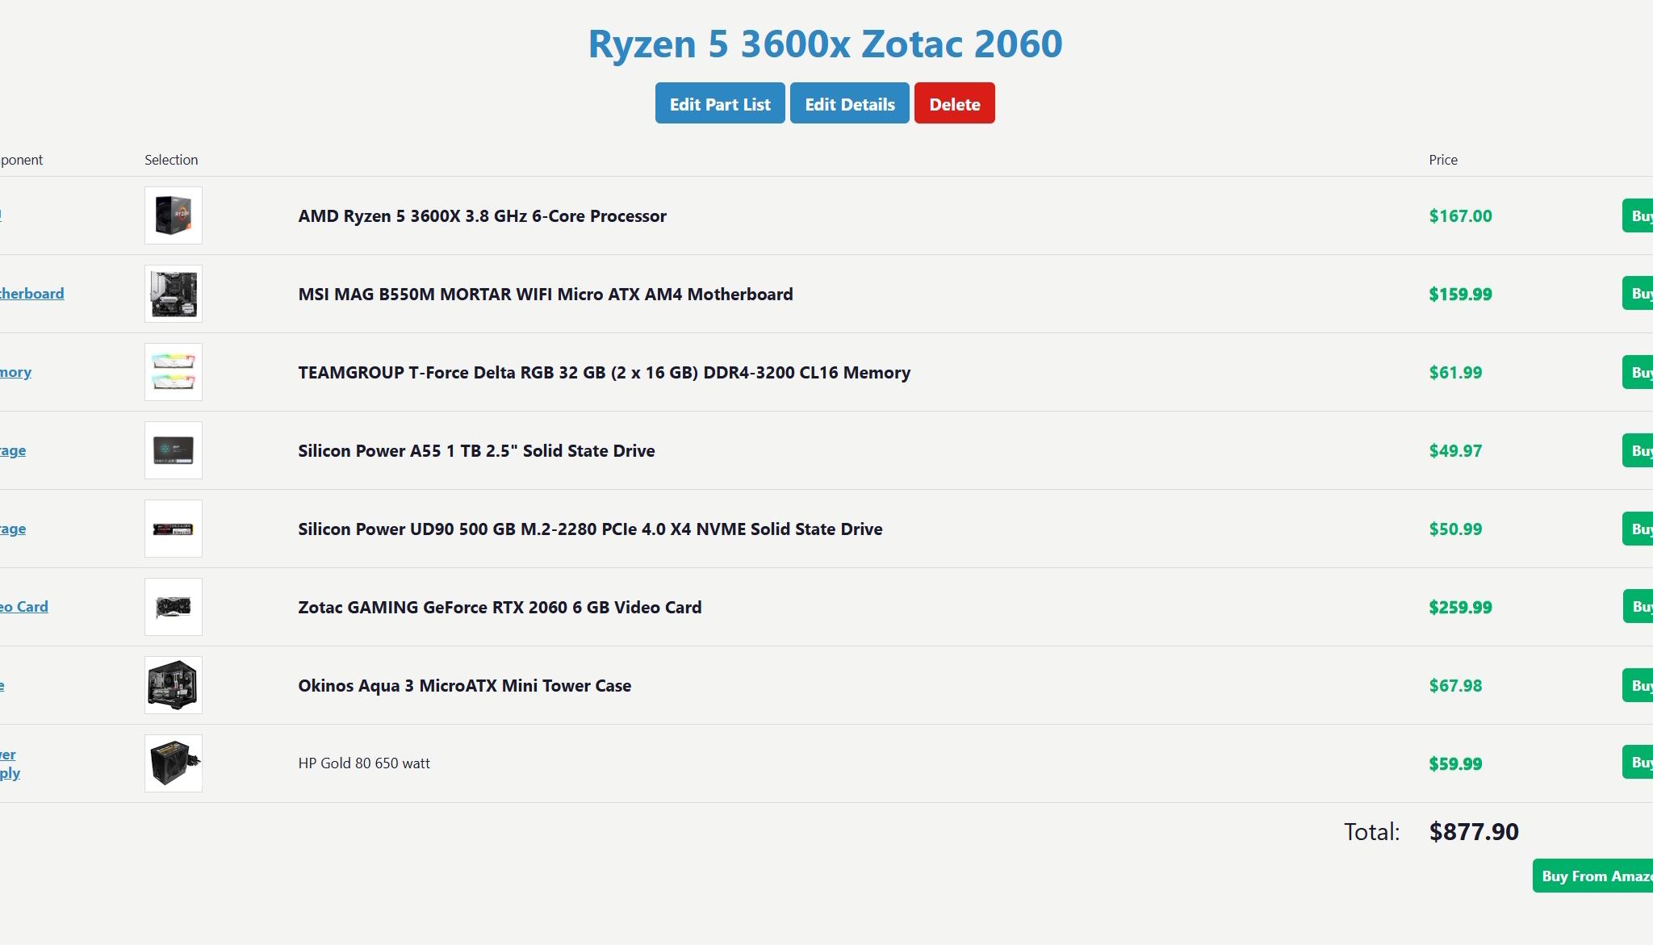Click the Buy button for the Ryzen 5 3600X
This screenshot has height=945, width=1653.
point(1638,215)
